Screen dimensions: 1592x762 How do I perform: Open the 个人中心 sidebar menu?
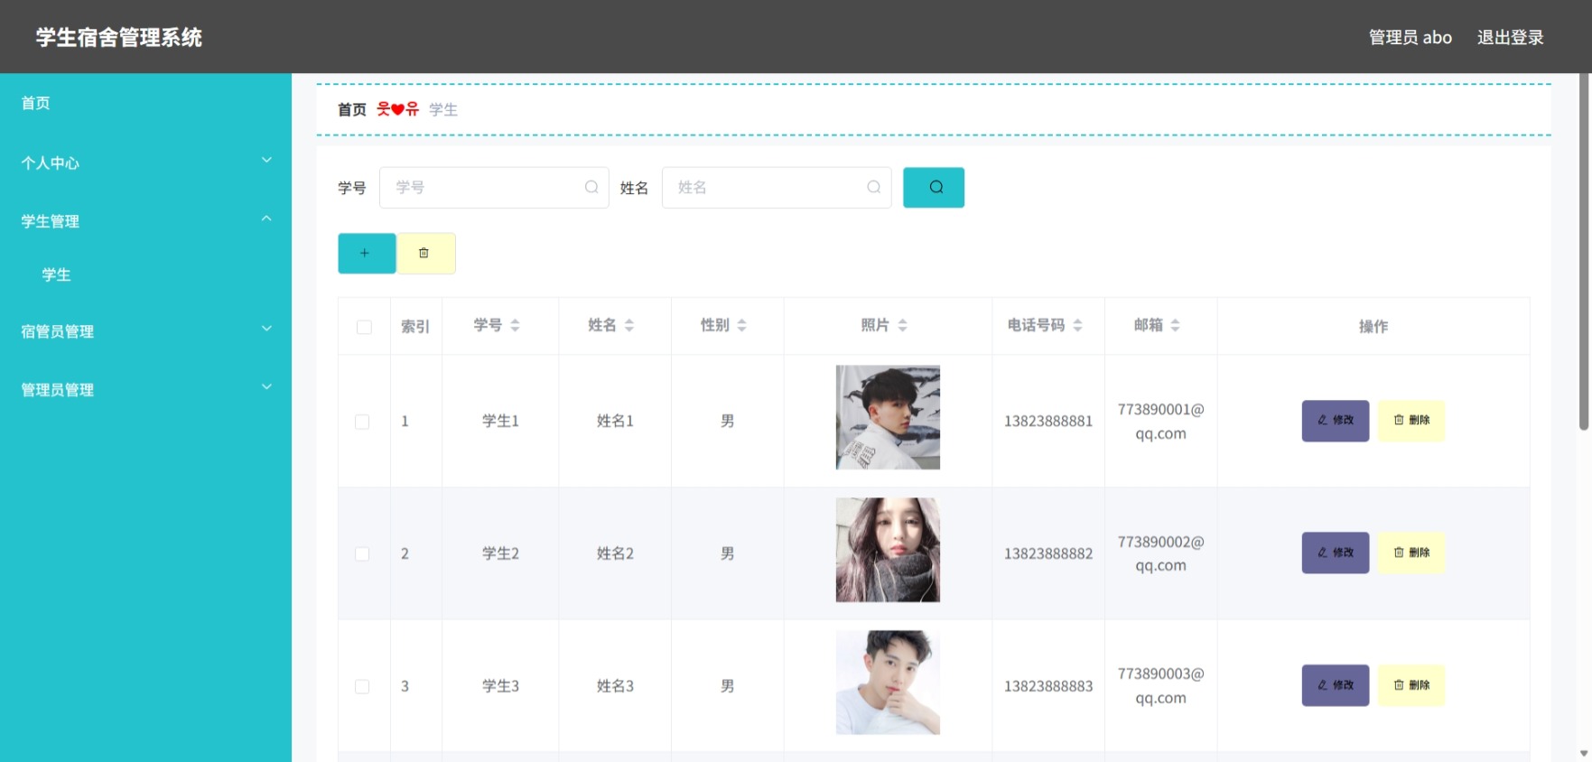[145, 163]
